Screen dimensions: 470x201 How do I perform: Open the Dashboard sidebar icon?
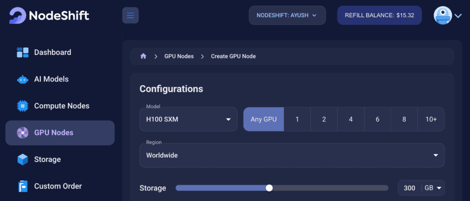(22, 52)
